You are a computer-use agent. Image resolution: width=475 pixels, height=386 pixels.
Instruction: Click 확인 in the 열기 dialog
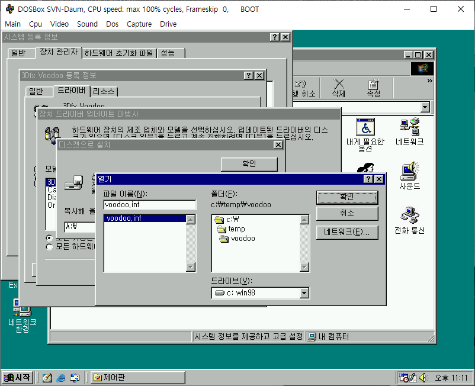coord(347,197)
